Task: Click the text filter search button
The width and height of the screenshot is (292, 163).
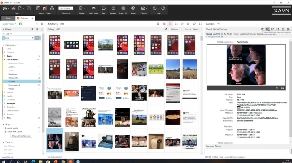Action: pyautogui.click(x=37, y=38)
